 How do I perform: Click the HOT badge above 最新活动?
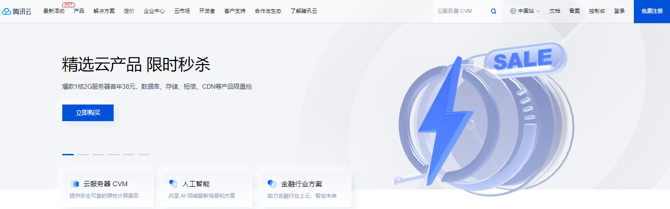68,4
